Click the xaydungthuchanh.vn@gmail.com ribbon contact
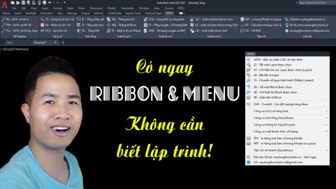336x189 pixels. click(307, 31)
